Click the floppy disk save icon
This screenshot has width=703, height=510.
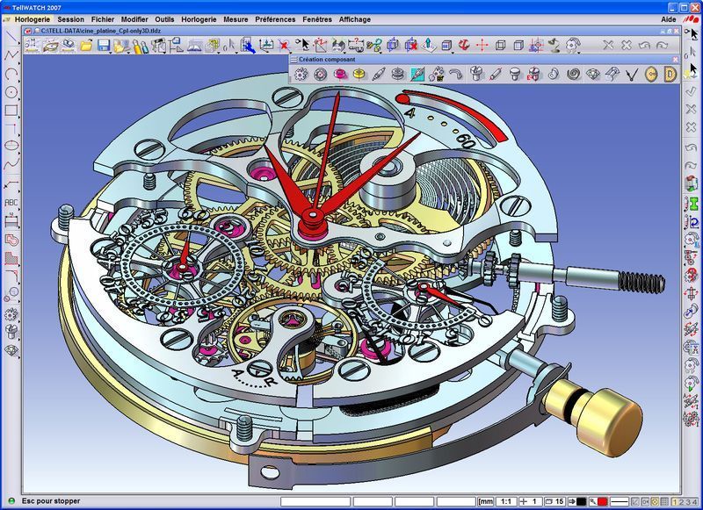(104, 46)
